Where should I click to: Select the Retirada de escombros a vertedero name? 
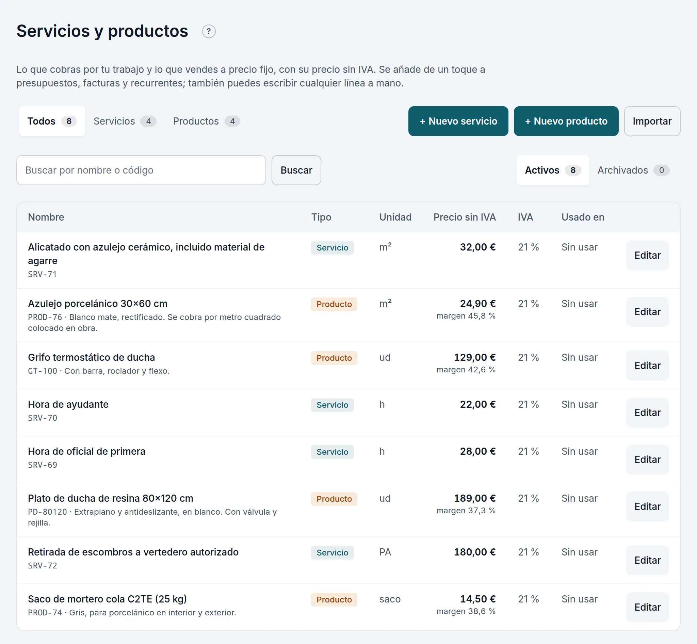pos(133,552)
